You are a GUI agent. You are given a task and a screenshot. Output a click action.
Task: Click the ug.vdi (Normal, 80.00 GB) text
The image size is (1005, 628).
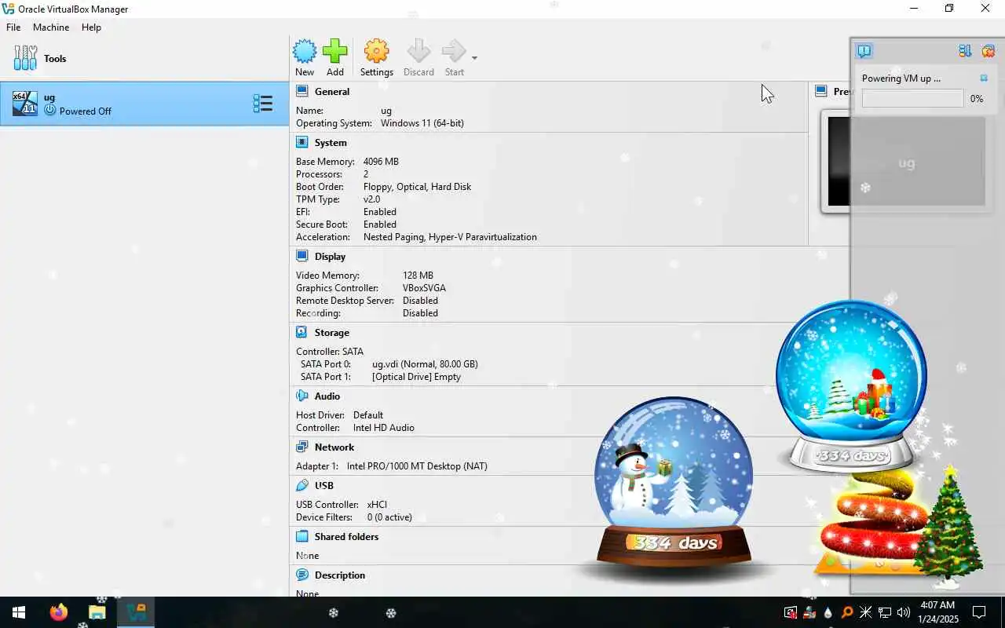pos(425,364)
